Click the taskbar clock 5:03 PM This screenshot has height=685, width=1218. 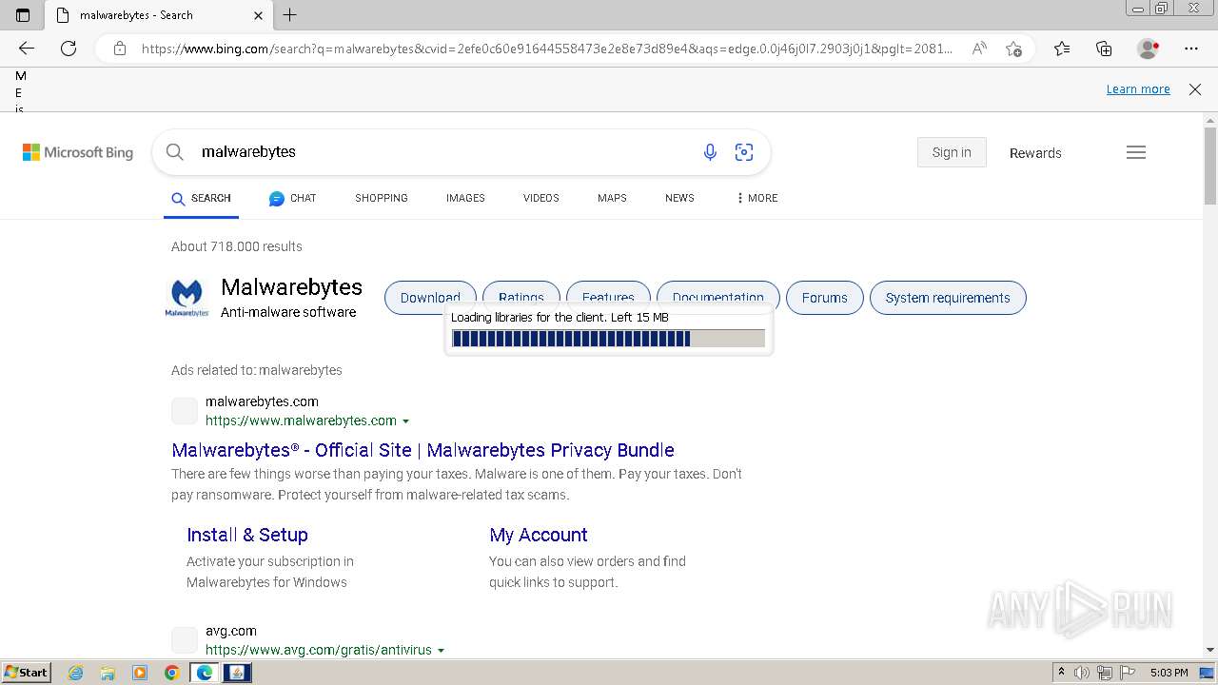1169,673
